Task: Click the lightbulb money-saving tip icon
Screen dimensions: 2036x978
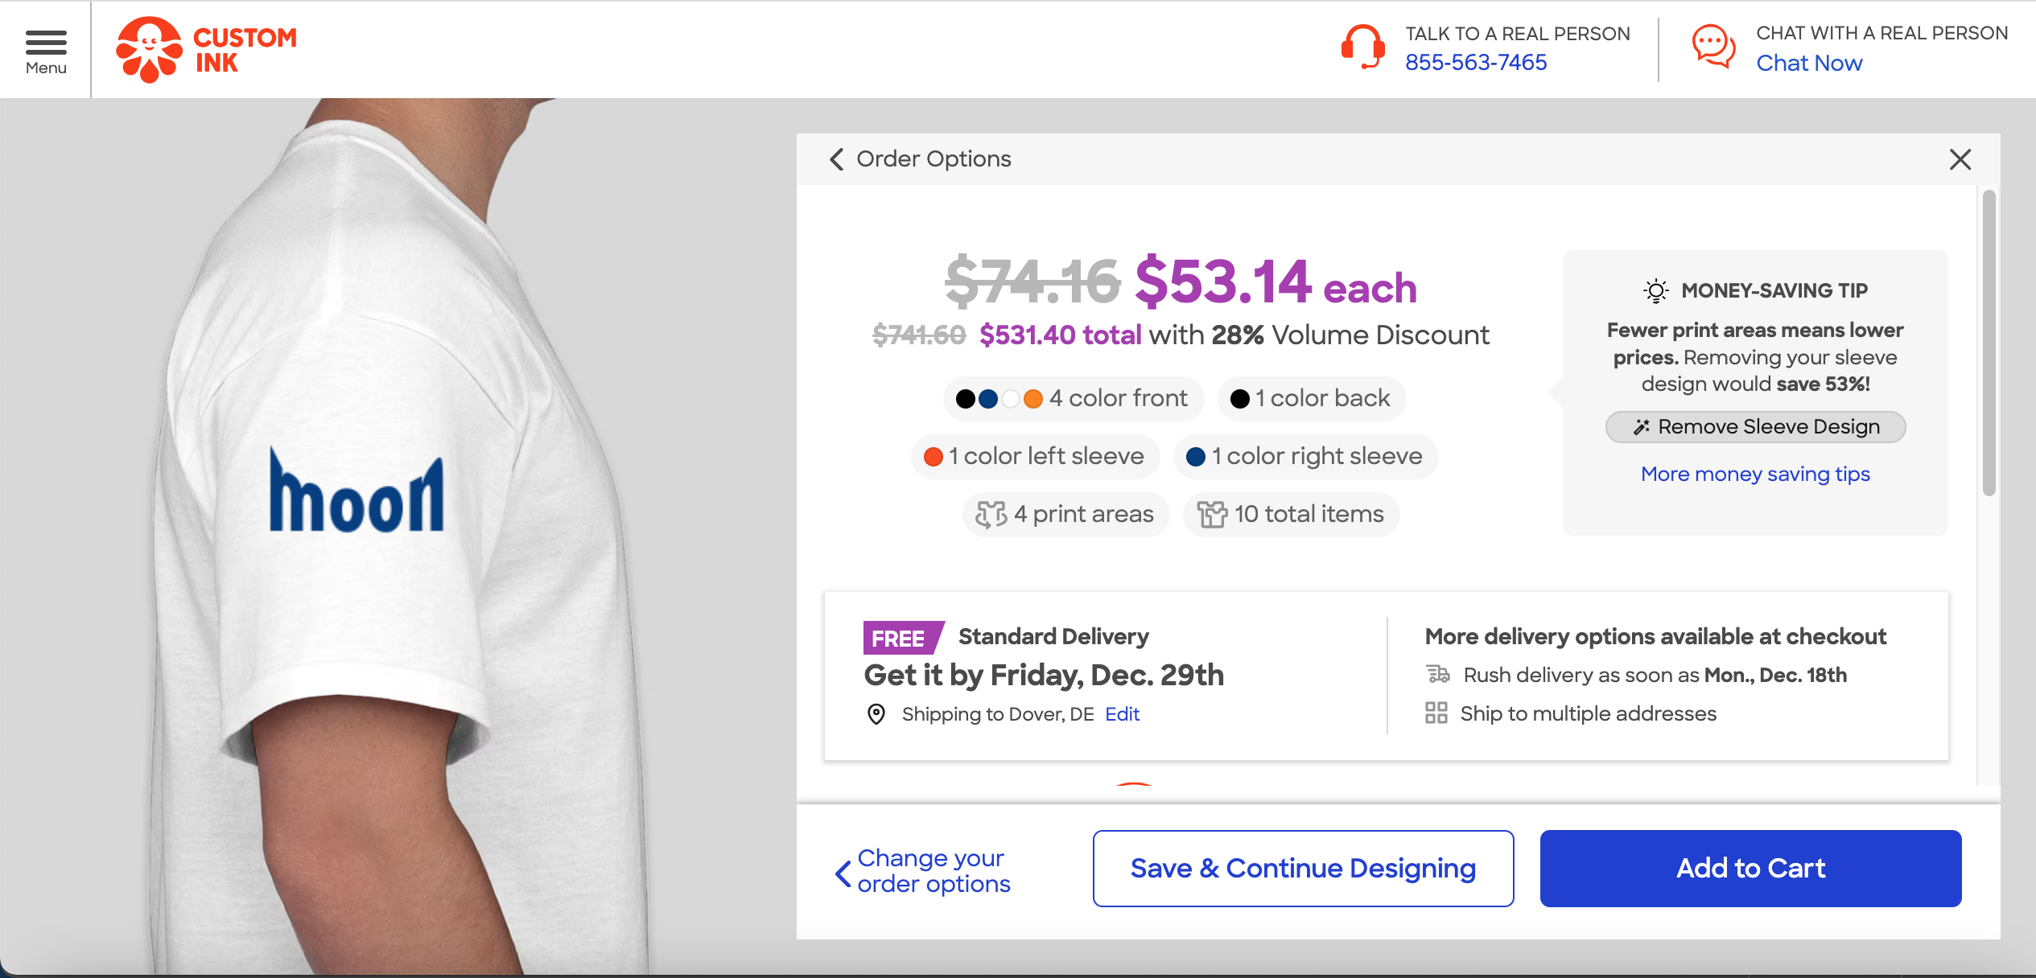Action: click(1655, 290)
